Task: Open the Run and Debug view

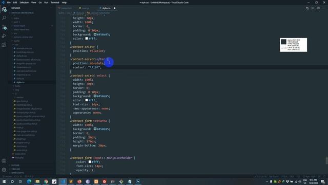Action: click(x=4, y=36)
